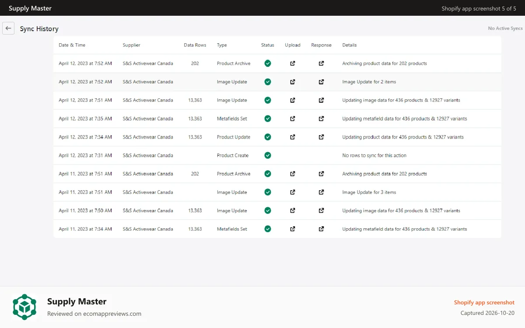Click 'Product Create' in the Type column
Image resolution: width=525 pixels, height=328 pixels.
pyautogui.click(x=233, y=155)
